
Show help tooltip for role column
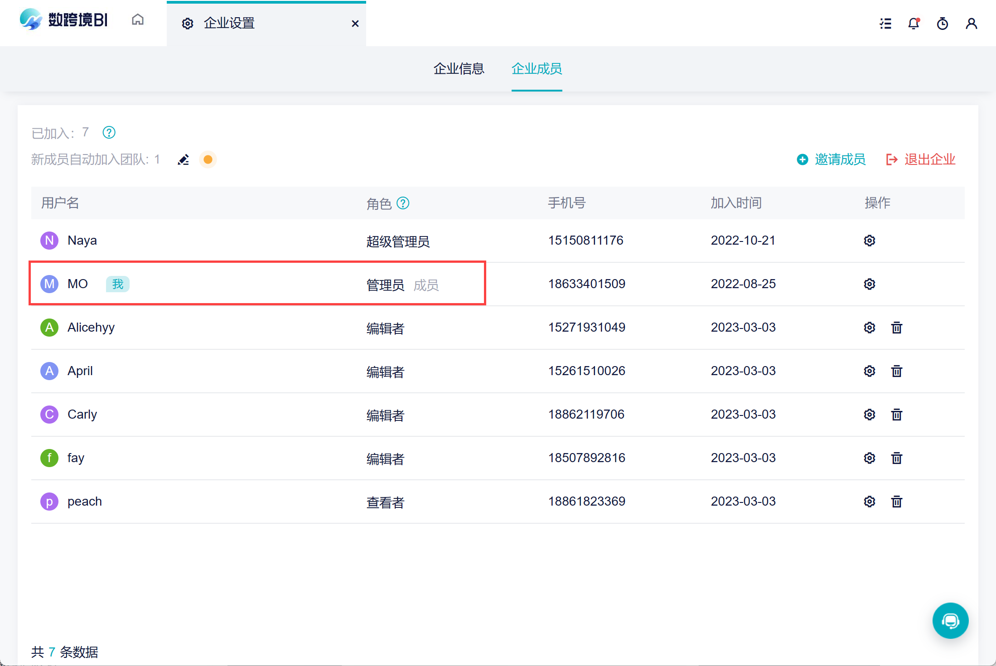403,203
